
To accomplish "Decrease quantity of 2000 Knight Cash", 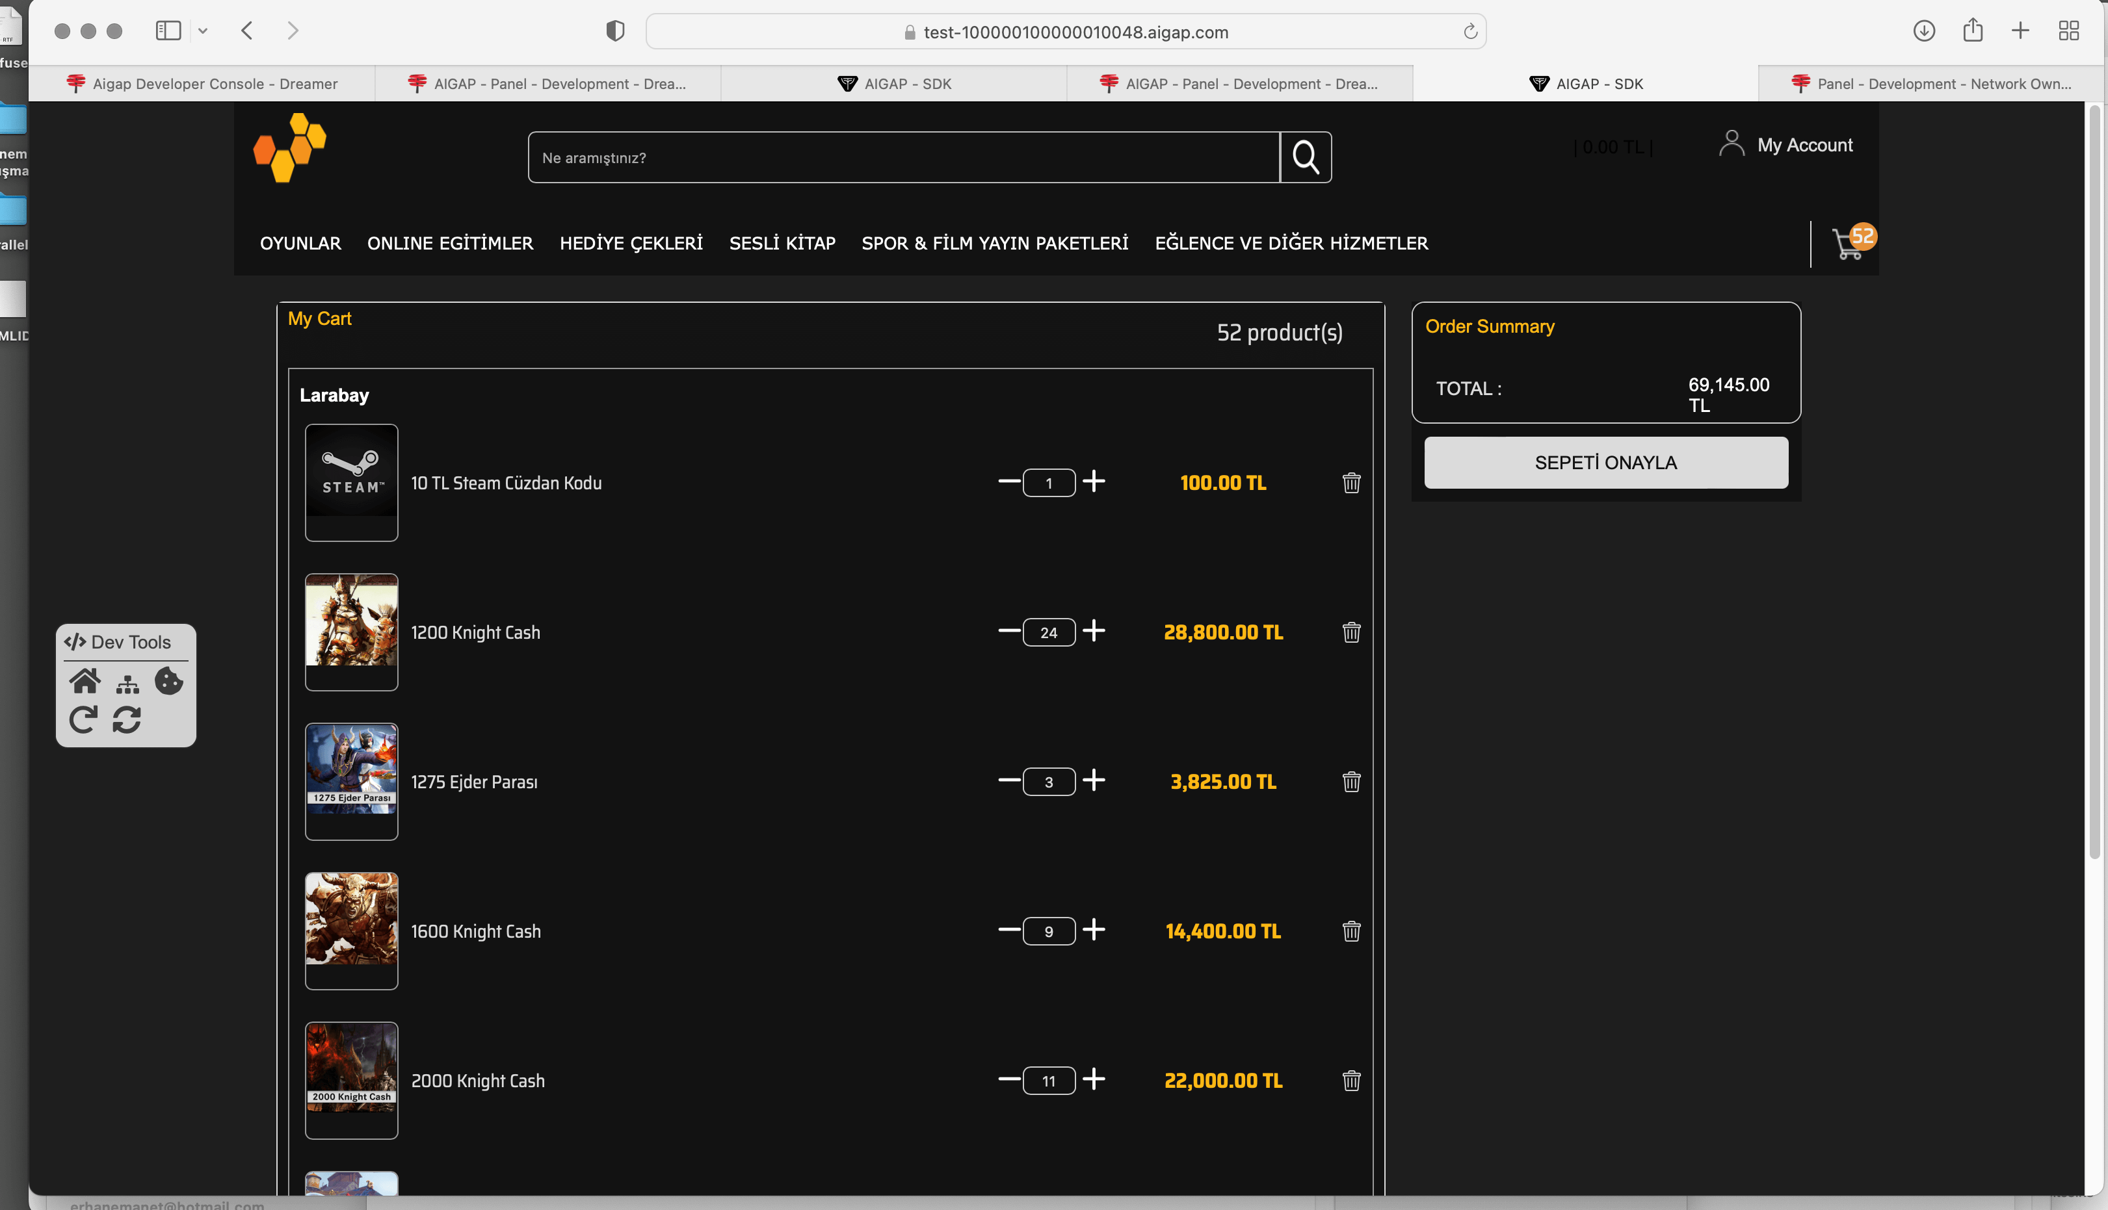I will coord(1008,1079).
